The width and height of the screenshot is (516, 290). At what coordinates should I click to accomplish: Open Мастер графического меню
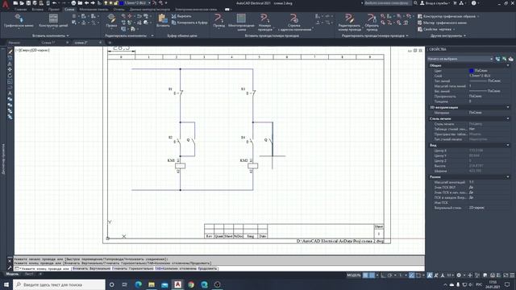443,23
